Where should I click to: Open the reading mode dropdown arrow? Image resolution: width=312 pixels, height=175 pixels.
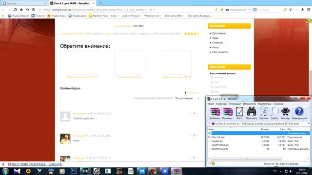coord(249,10)
